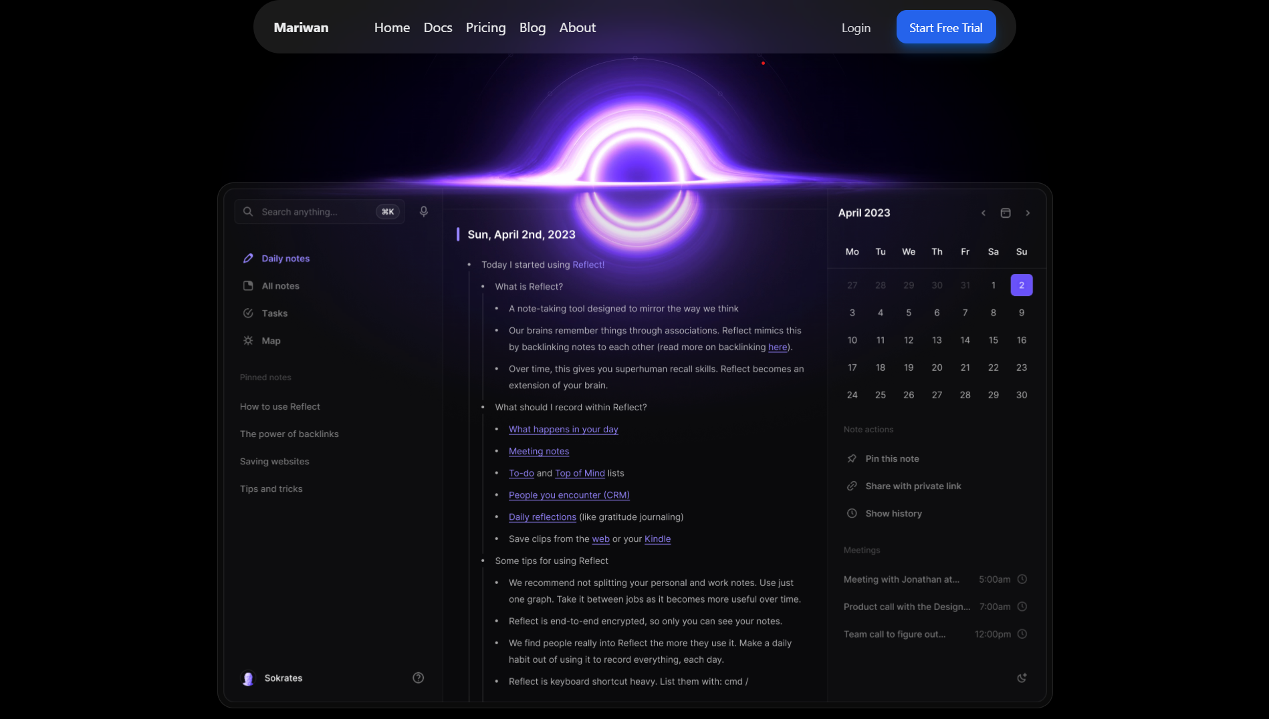Viewport: 1269px width, 719px height.
Task: Click the link icon beside Share with private link
Action: [x=852, y=486]
